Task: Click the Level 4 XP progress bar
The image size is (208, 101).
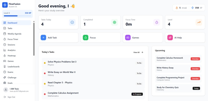Action: (17, 16)
